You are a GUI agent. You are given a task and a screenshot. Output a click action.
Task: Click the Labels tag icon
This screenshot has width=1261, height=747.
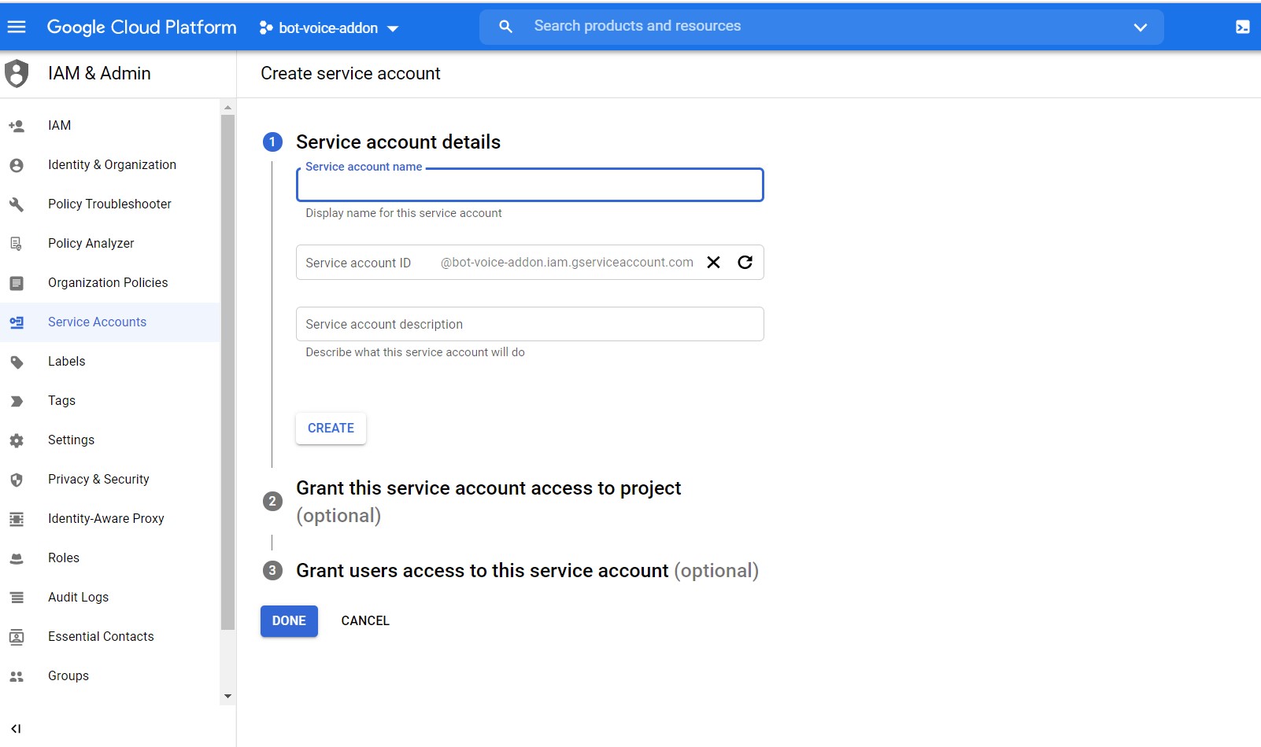[17, 362]
